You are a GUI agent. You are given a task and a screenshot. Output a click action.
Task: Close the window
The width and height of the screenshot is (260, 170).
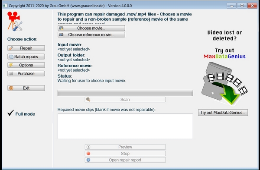(252, 6)
